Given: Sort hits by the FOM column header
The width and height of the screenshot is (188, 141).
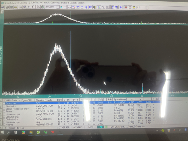Looking at the screenshot, I should (59, 100).
